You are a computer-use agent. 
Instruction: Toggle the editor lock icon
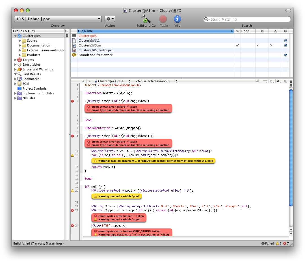tap(291, 81)
